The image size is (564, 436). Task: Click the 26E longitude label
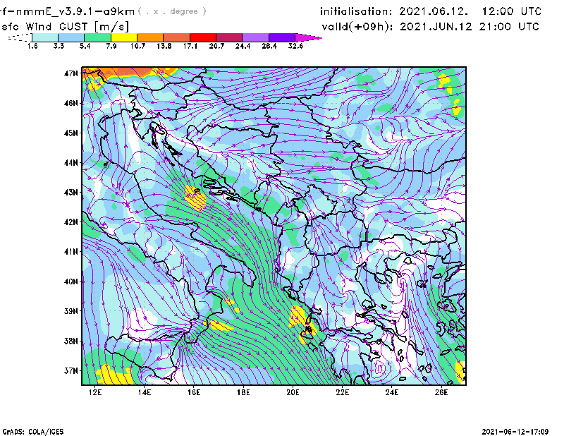click(441, 392)
